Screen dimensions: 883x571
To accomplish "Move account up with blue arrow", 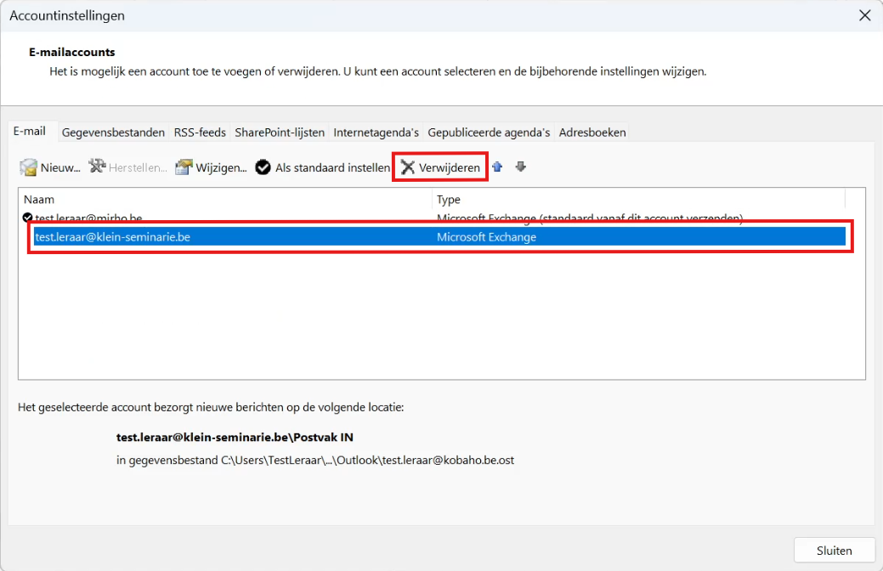I will (x=497, y=167).
